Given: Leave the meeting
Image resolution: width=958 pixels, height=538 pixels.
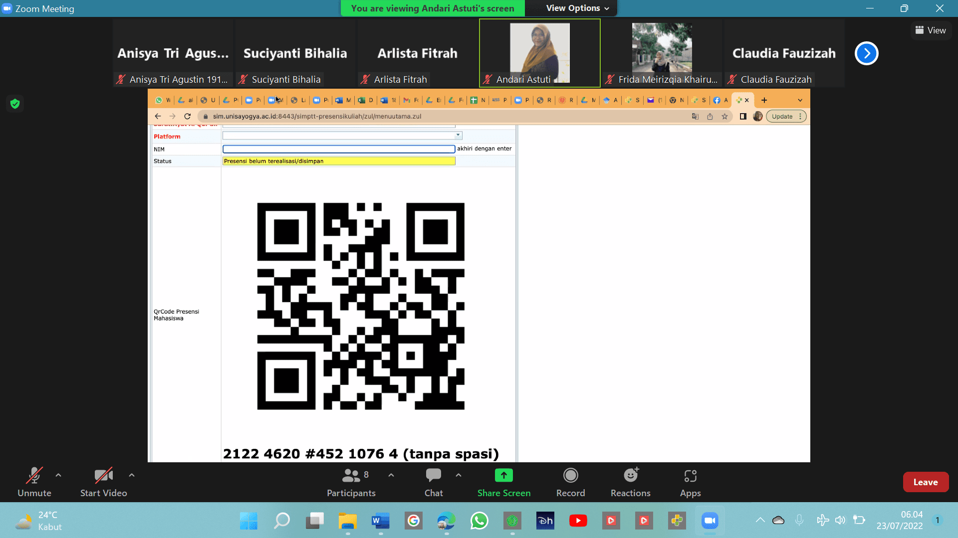Looking at the screenshot, I should click(x=926, y=482).
